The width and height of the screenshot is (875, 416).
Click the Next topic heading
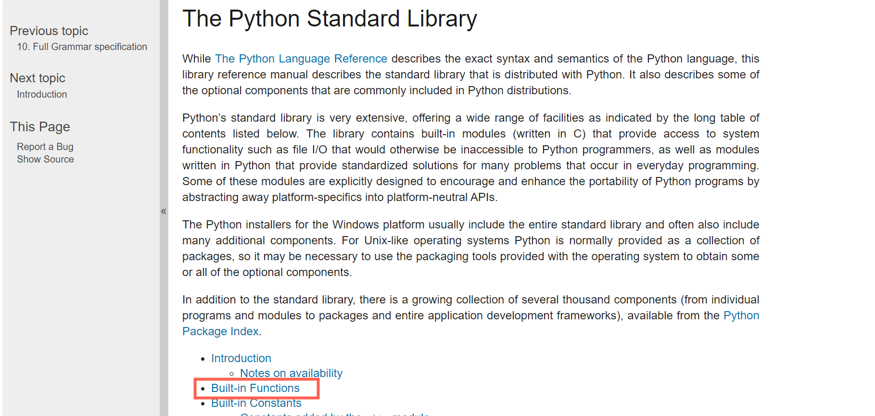pos(38,78)
